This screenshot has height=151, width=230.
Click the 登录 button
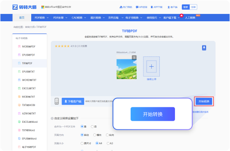186,7
